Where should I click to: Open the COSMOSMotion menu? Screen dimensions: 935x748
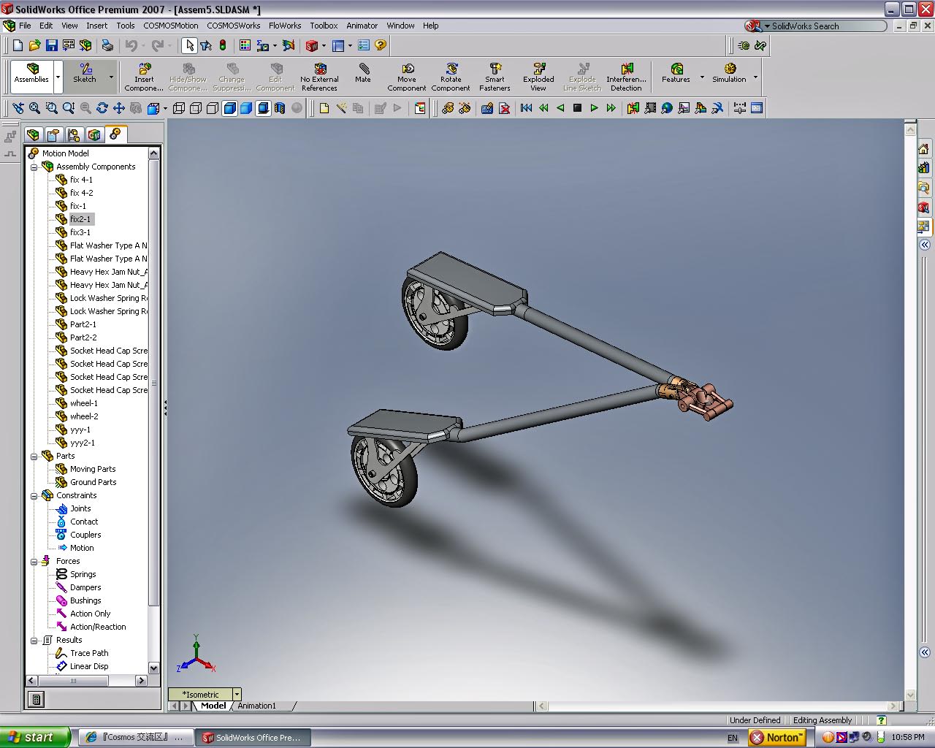[x=171, y=26]
